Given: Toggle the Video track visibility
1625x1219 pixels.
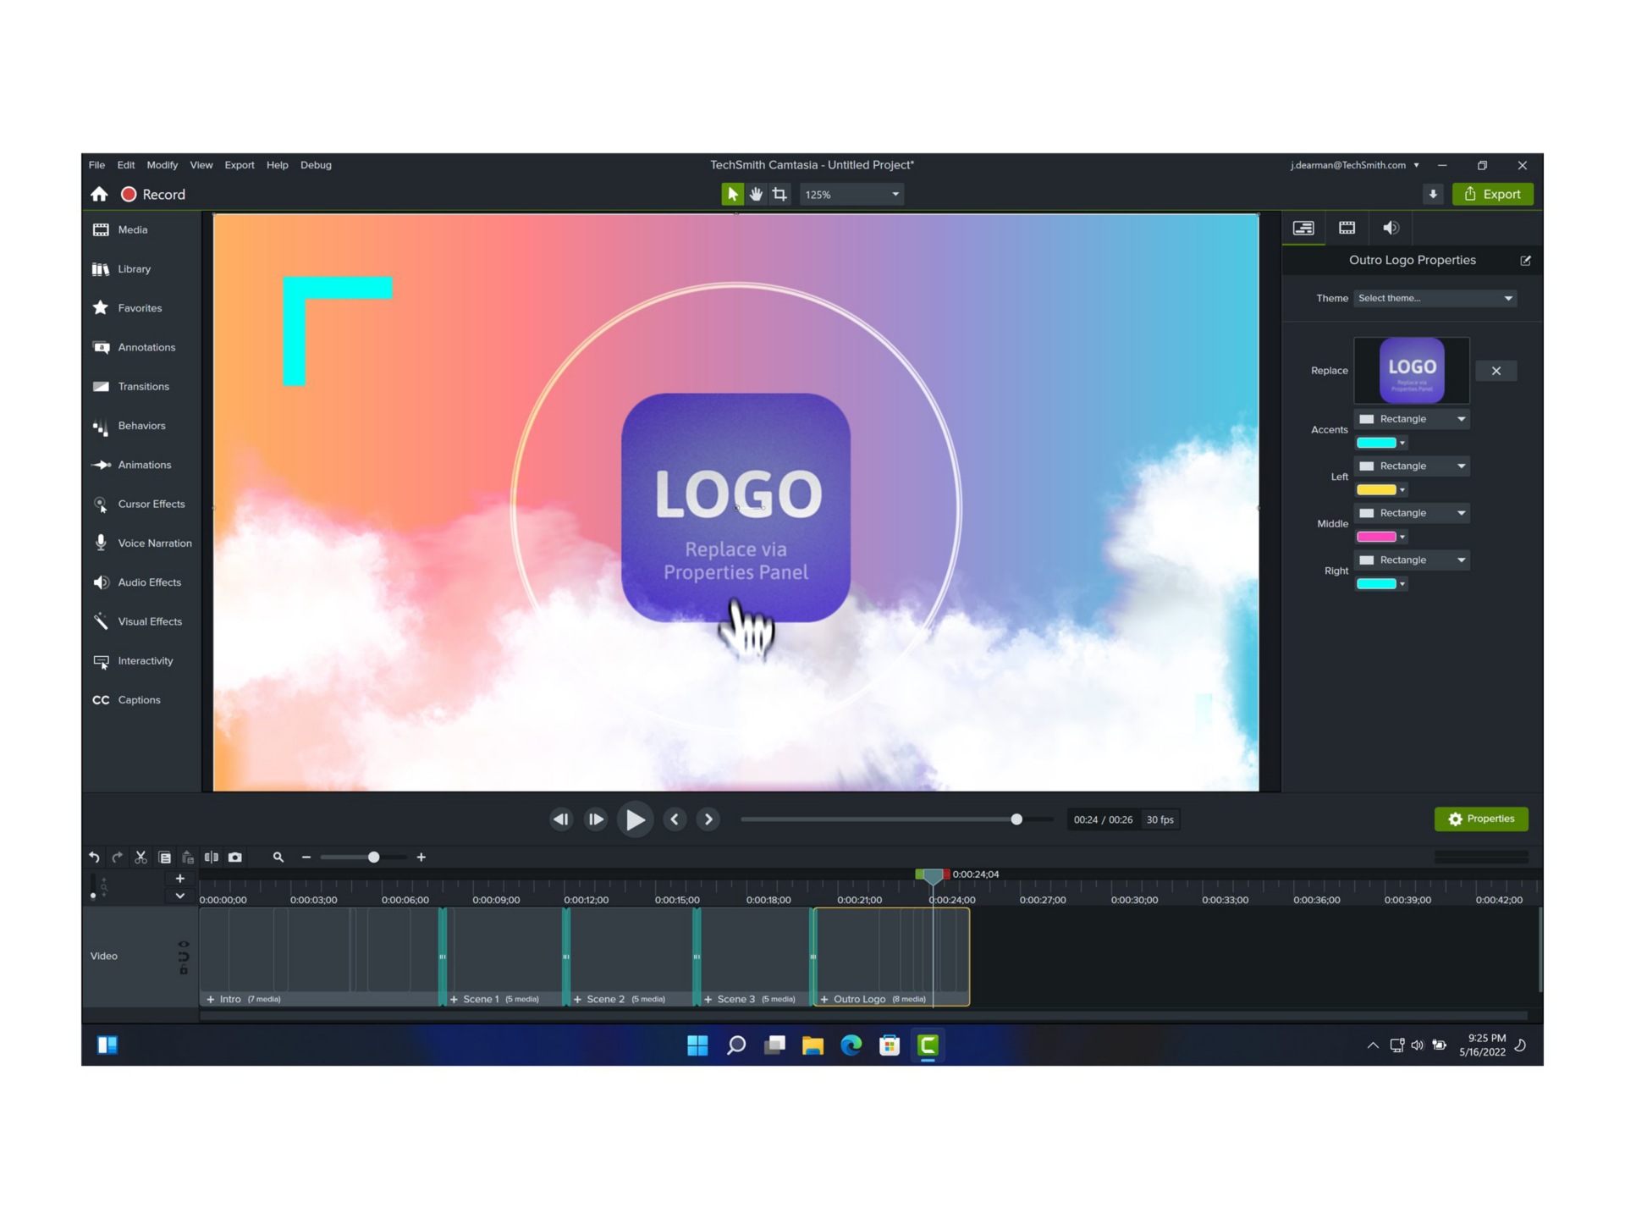Looking at the screenshot, I should (184, 945).
